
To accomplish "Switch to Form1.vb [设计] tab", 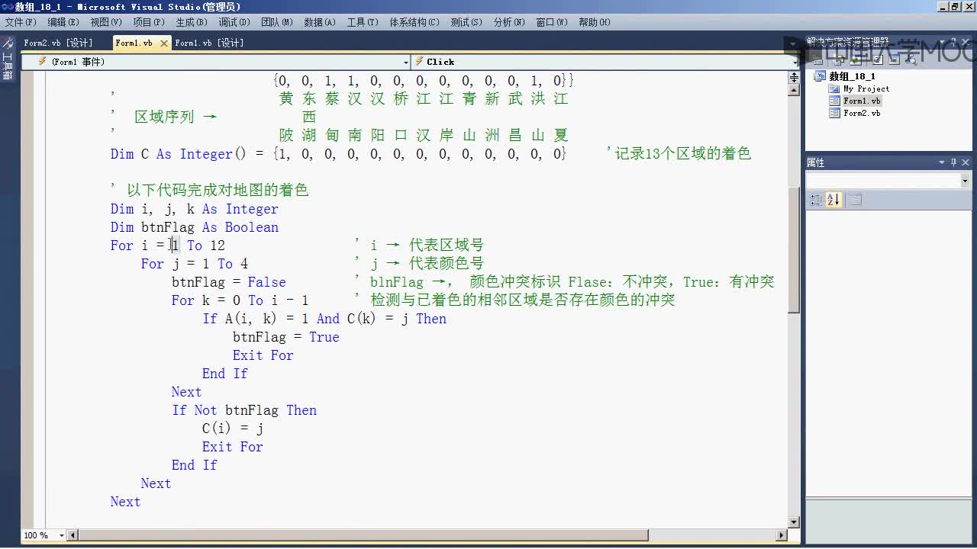I will click(x=209, y=43).
